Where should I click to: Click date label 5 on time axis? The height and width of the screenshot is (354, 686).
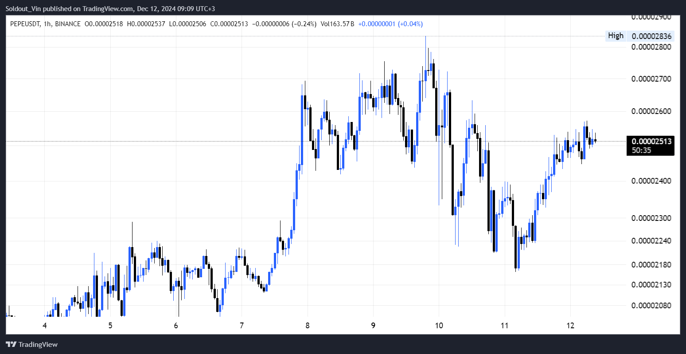pyautogui.click(x=110, y=326)
